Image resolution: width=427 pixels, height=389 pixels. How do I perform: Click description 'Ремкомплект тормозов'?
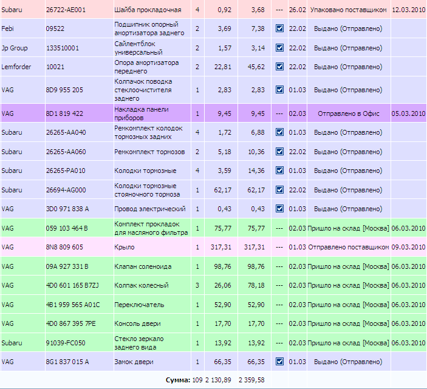[149, 152]
